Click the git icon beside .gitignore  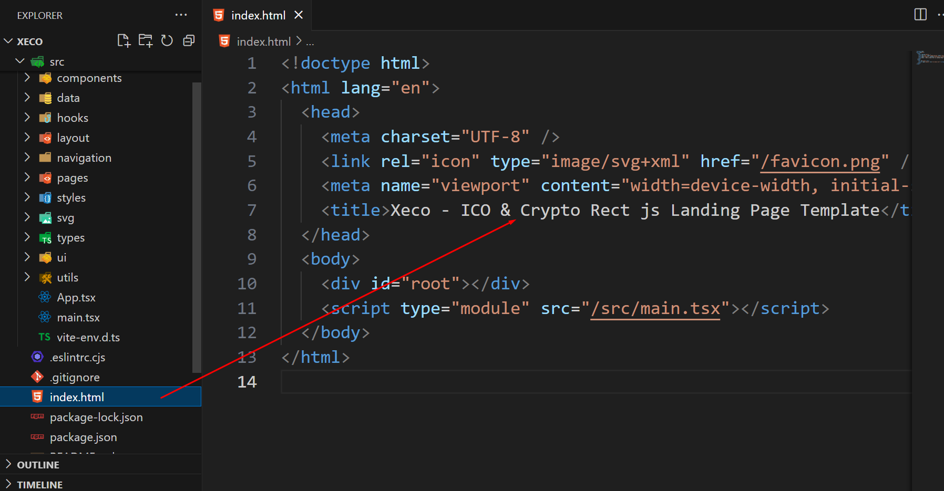pyautogui.click(x=37, y=377)
